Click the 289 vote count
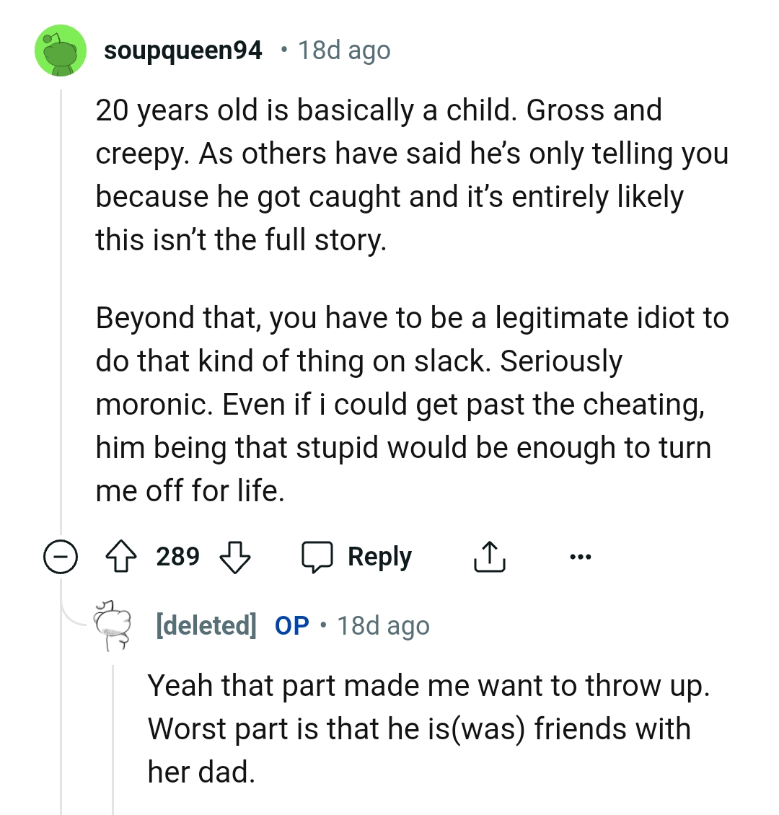 177,557
